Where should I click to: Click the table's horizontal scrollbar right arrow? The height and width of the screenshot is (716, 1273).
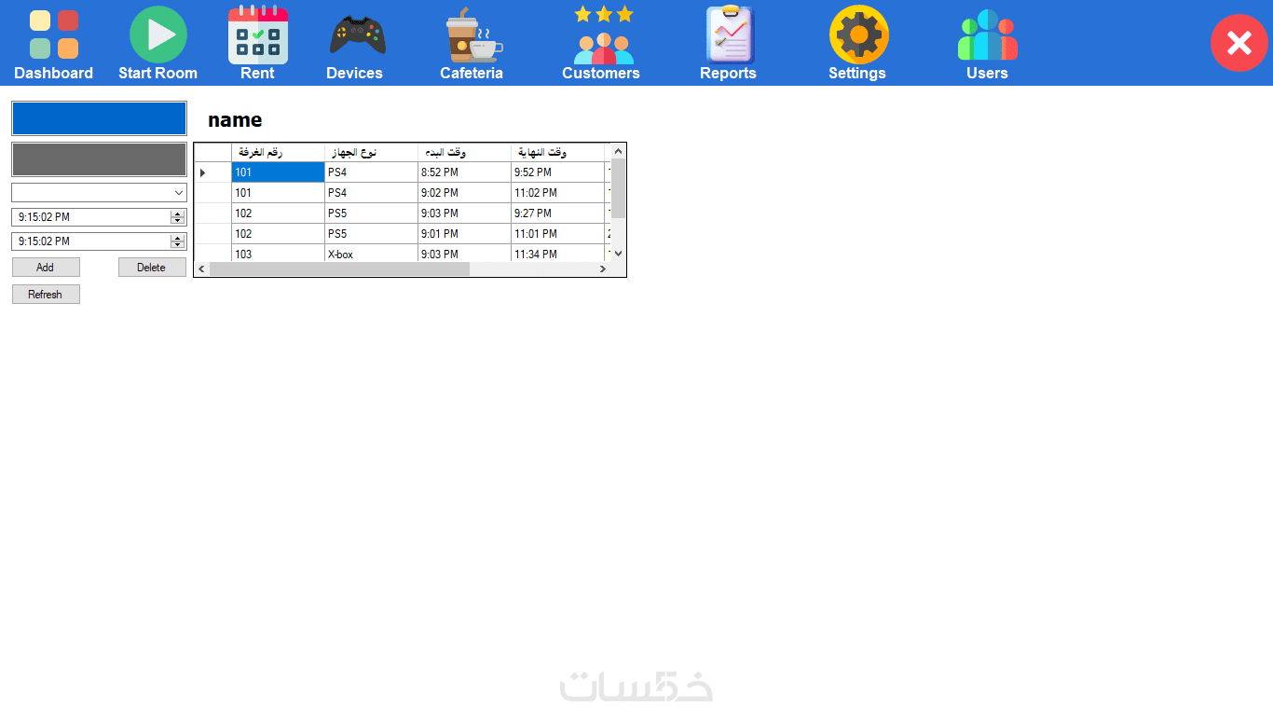pyautogui.click(x=603, y=269)
